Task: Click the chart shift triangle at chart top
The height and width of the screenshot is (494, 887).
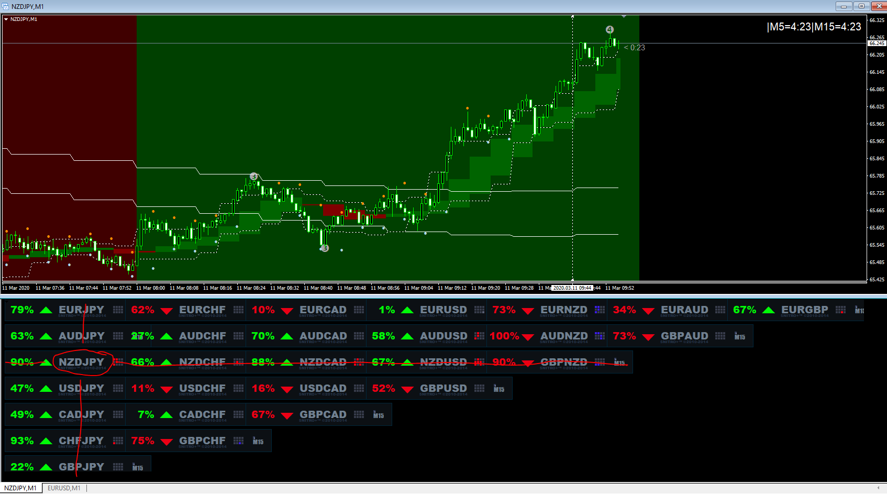Action: pyautogui.click(x=624, y=17)
